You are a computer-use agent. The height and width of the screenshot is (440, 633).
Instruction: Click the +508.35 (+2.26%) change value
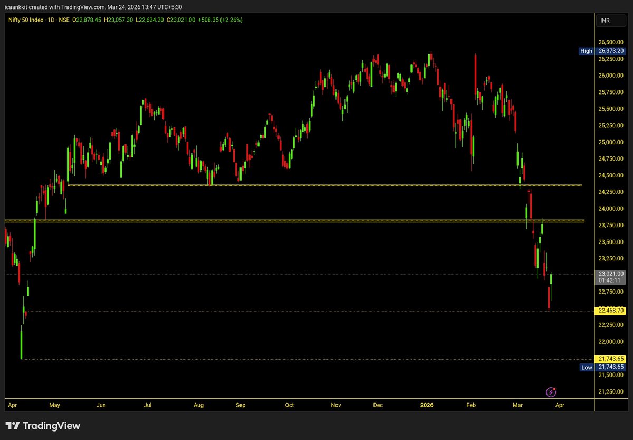219,20
